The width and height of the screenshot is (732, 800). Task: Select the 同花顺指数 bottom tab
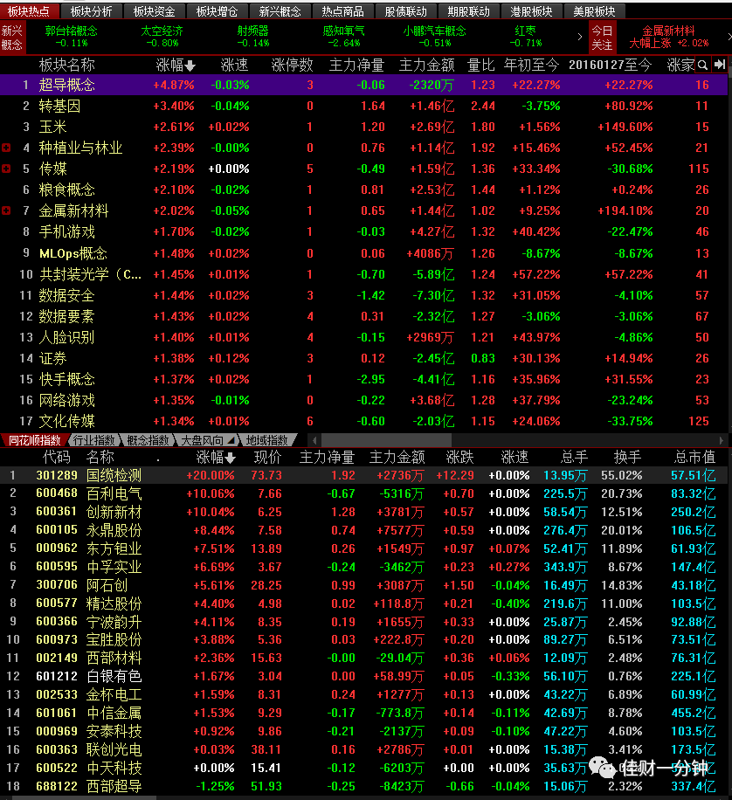coord(35,440)
